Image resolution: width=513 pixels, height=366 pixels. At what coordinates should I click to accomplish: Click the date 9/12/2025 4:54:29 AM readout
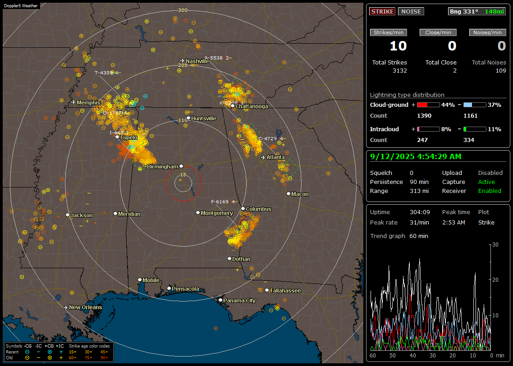(x=416, y=156)
